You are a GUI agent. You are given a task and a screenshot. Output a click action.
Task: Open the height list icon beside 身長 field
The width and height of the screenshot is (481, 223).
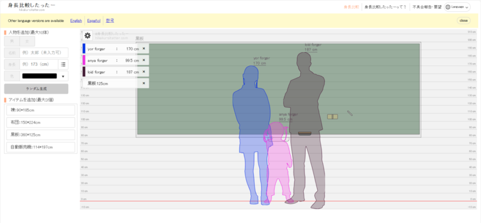coord(63,64)
